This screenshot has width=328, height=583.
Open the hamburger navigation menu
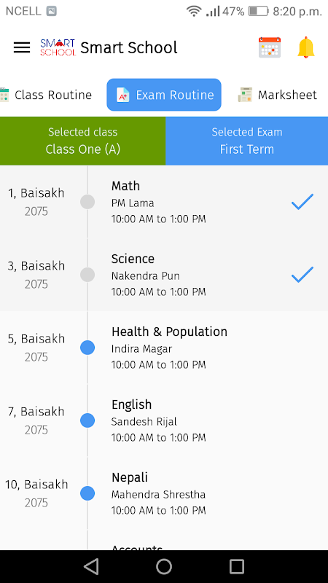(22, 47)
